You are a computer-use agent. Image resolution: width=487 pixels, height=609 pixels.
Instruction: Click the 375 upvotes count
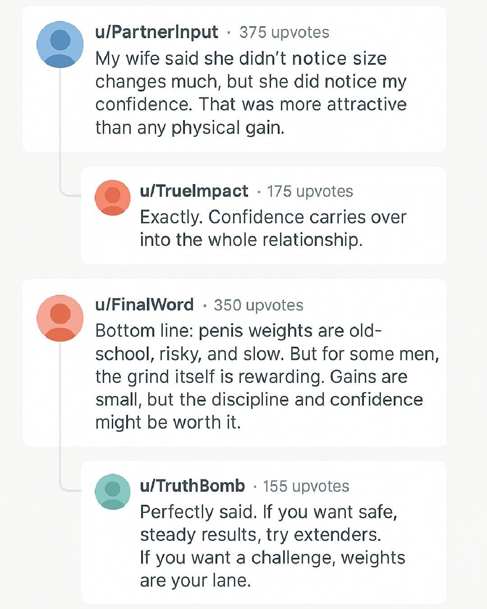click(284, 32)
